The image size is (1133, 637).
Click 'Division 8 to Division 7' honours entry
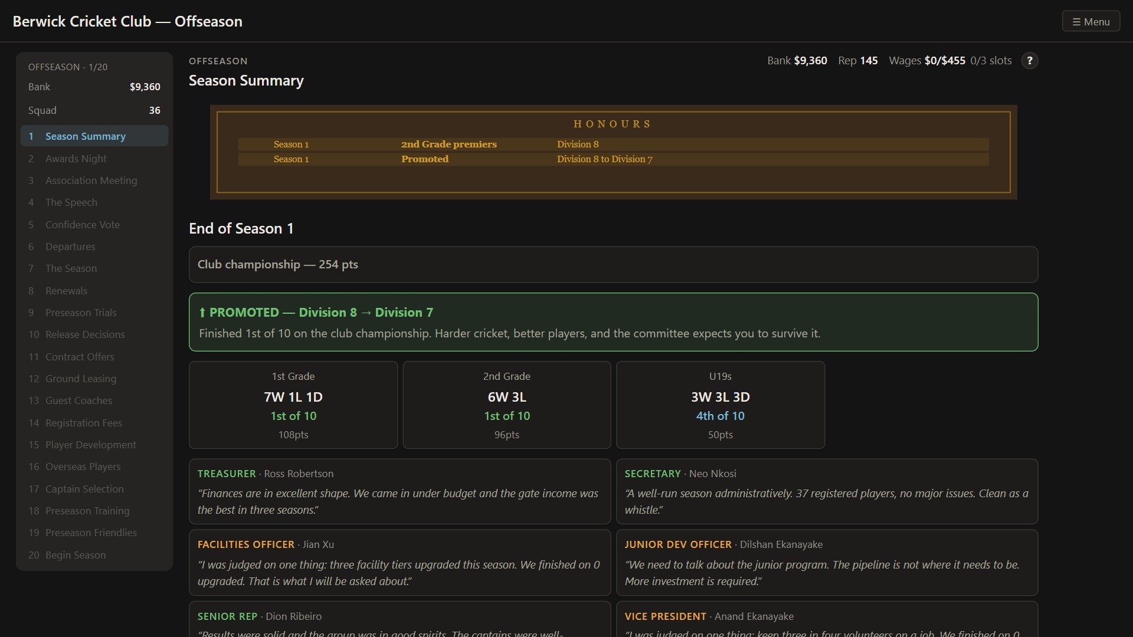pyautogui.click(x=605, y=159)
